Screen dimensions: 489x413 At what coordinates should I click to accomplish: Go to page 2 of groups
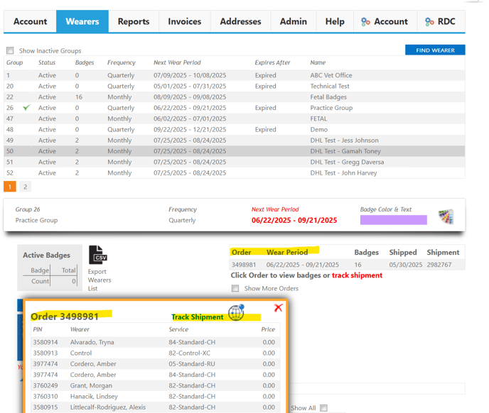[26, 187]
